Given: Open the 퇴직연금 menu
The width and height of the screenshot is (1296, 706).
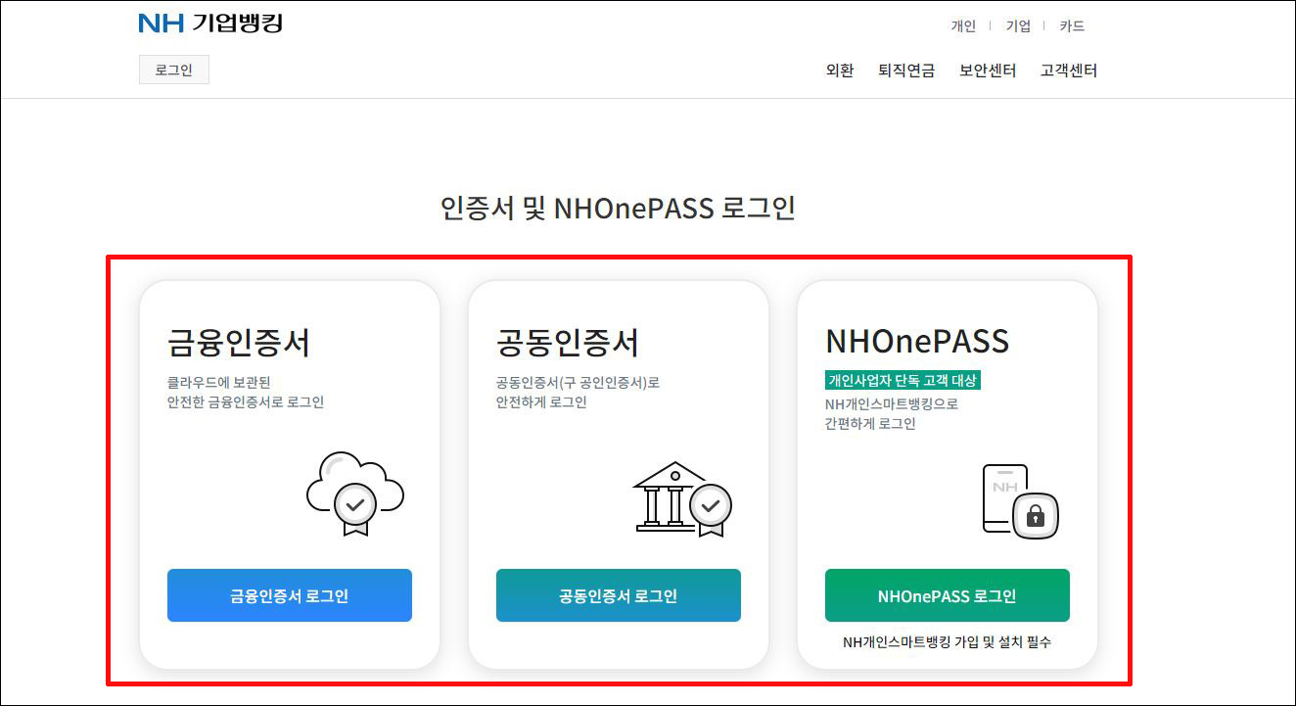Looking at the screenshot, I should point(906,71).
